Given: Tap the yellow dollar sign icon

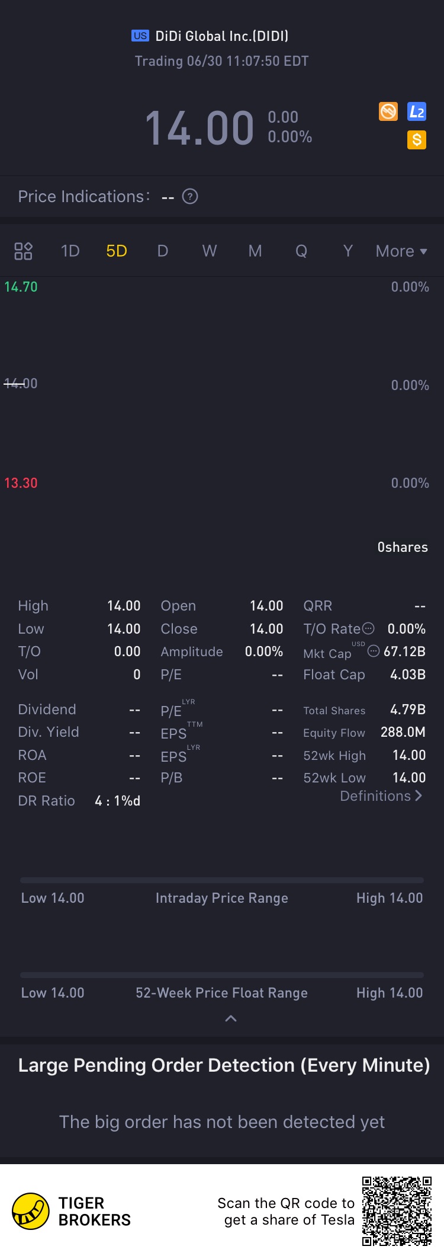Looking at the screenshot, I should [x=417, y=140].
